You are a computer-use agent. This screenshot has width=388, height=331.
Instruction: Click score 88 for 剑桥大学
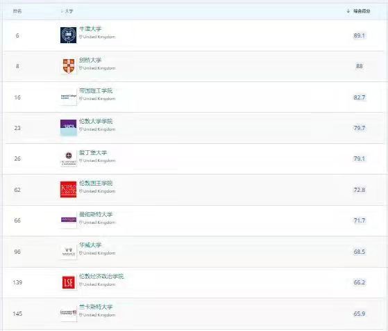(360, 66)
